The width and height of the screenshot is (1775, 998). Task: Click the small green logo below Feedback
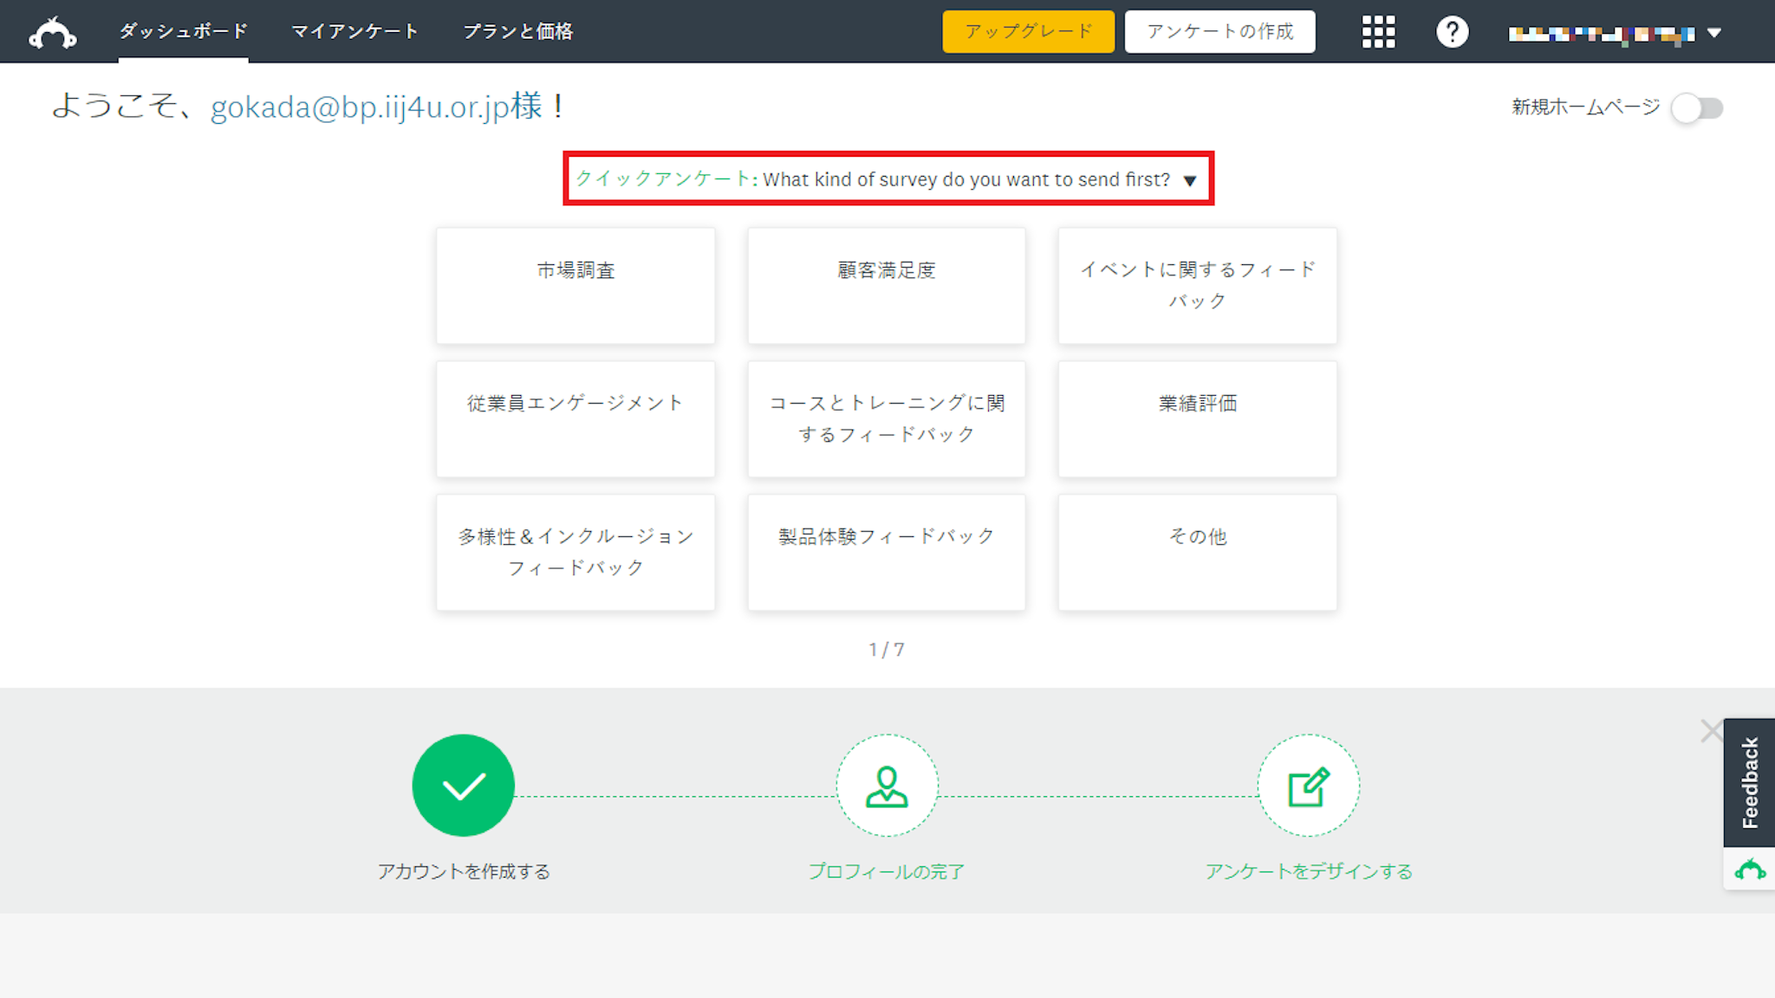click(x=1749, y=869)
